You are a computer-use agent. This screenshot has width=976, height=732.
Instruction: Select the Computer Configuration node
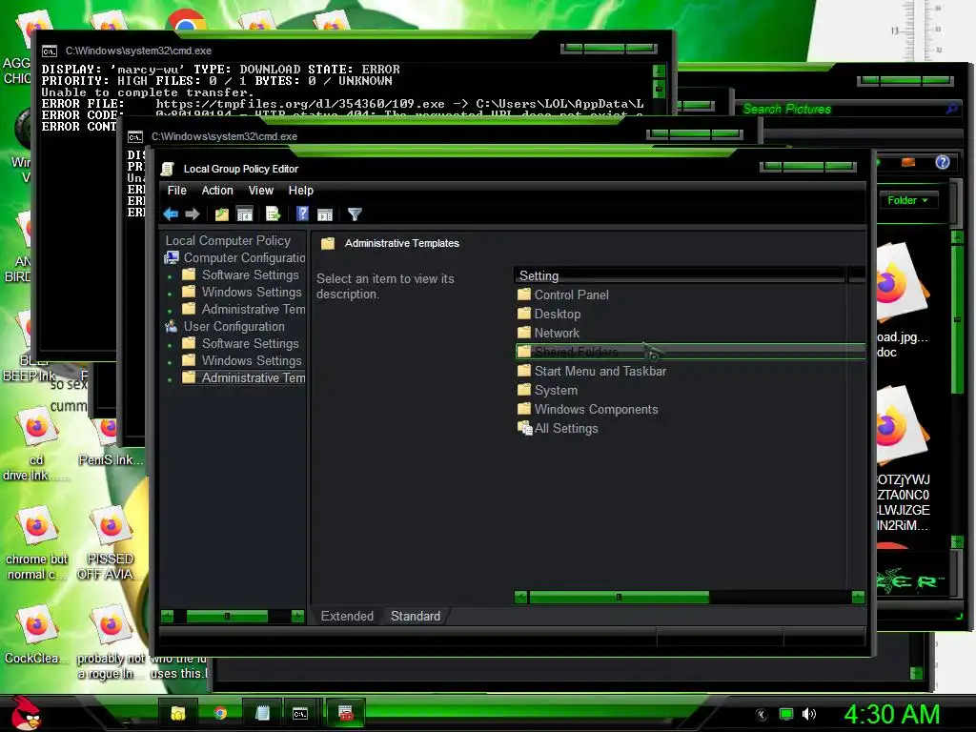point(244,257)
